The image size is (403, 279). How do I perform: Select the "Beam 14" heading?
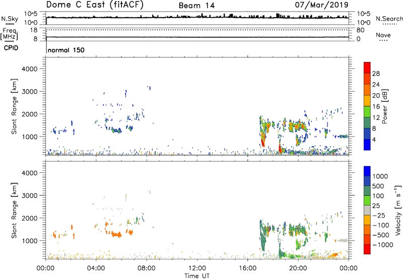point(196,6)
